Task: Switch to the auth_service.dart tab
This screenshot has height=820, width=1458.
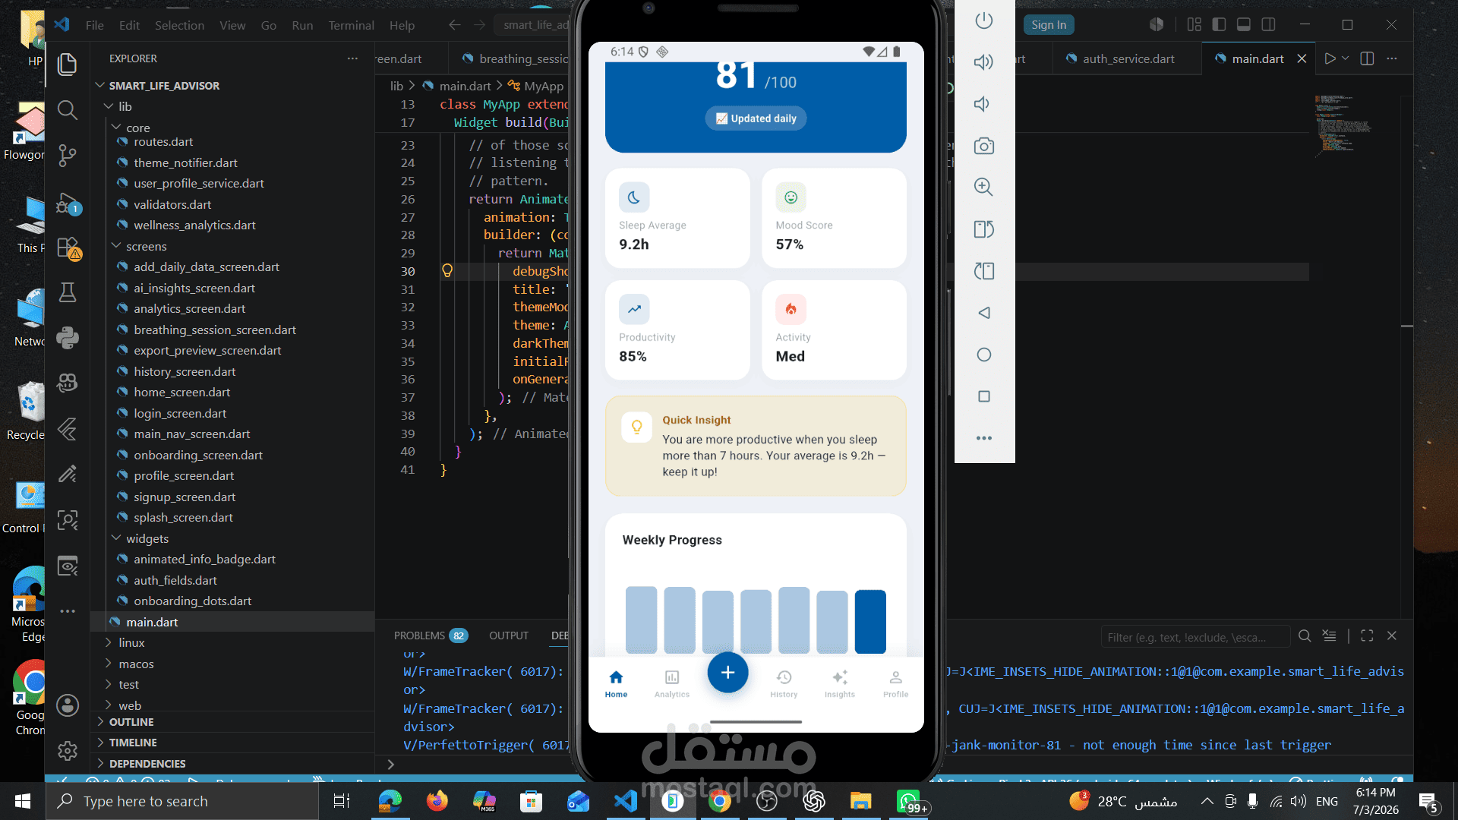Action: (1128, 58)
